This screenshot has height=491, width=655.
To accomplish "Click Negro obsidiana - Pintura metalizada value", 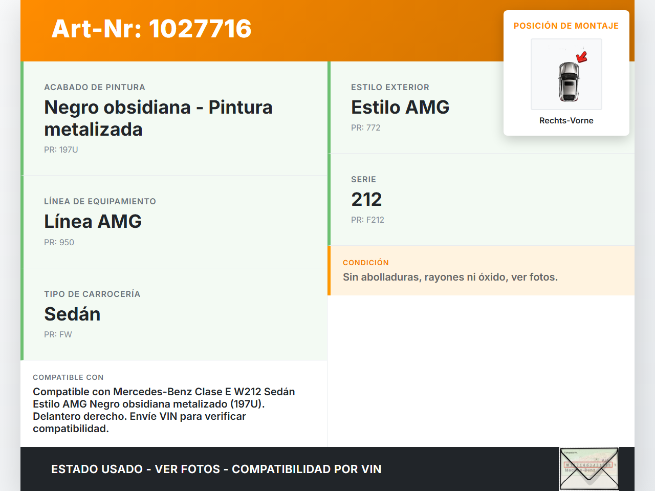I will 158,118.
